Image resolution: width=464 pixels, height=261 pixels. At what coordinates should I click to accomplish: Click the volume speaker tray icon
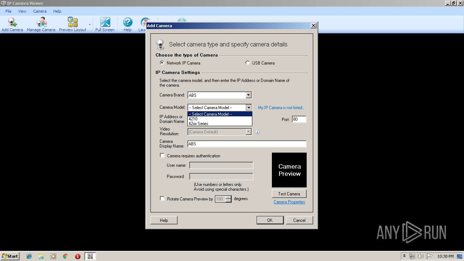click(x=421, y=256)
